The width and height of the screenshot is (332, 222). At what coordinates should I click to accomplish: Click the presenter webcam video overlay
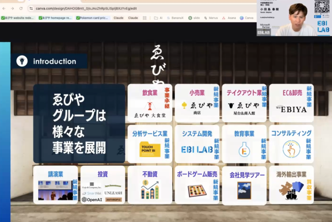click(x=294, y=18)
